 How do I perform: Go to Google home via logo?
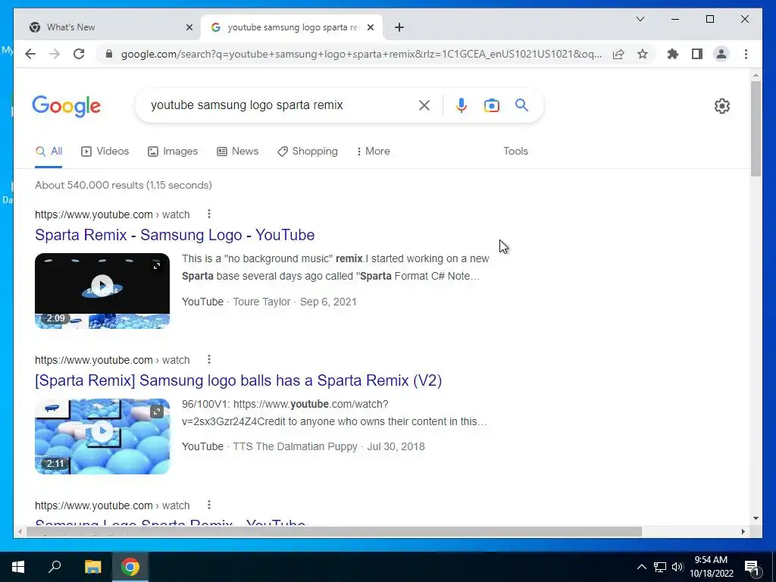coord(67,106)
